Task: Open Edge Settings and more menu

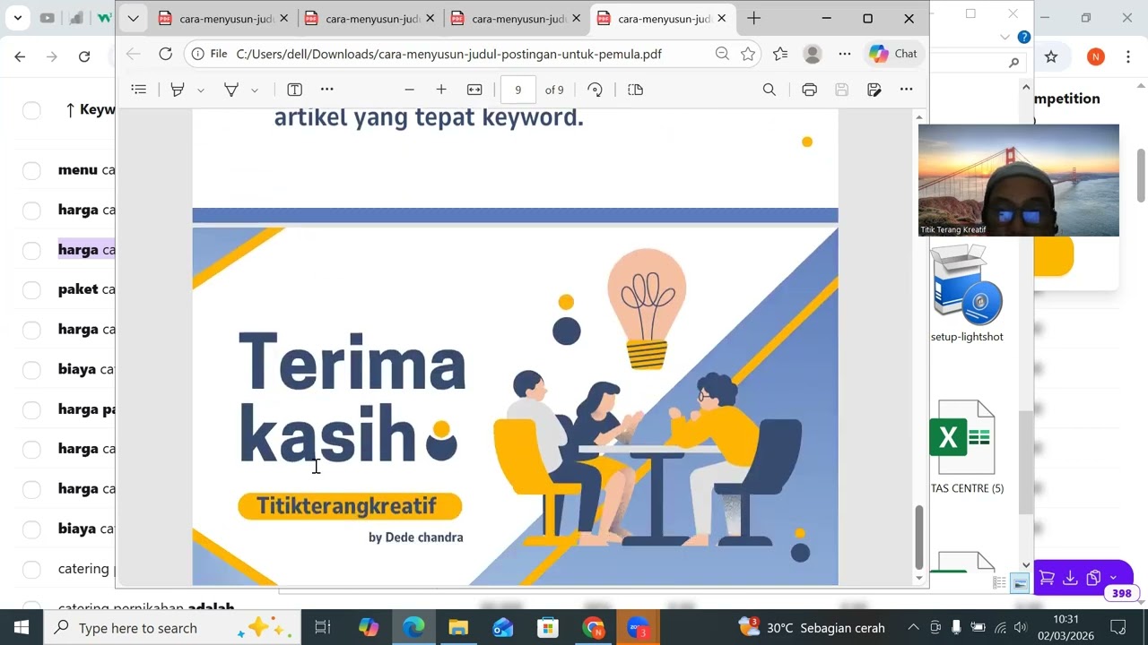Action: point(845,54)
